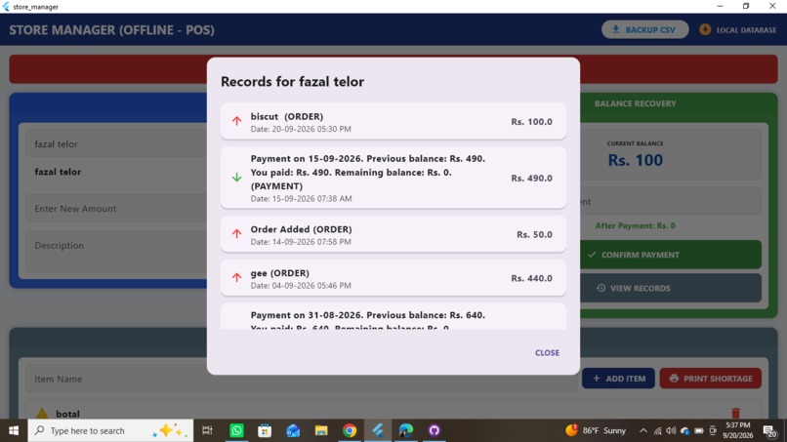This screenshot has height=442, width=787.
Task: Click the taskbar search box
Action: pyautogui.click(x=110, y=430)
